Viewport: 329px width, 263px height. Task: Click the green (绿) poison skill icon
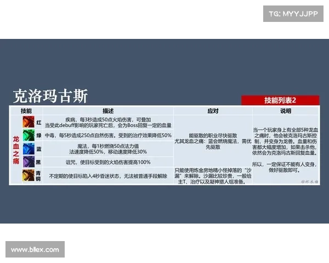click(27, 135)
